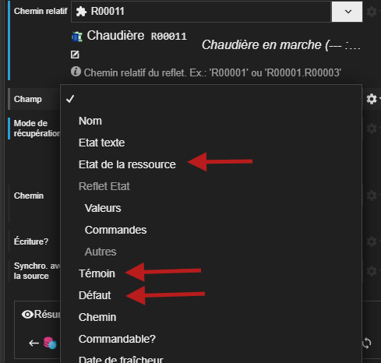
Task: Click the R00011 relative path input field
Action: [x=201, y=12]
